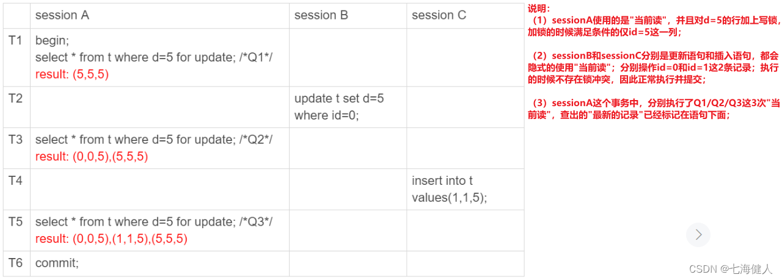Click the CSDN @七海健人 watermark

pyautogui.click(x=731, y=268)
